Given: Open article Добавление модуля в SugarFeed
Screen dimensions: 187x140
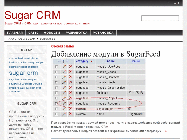Looking at the screenshot, I should [106, 54].
